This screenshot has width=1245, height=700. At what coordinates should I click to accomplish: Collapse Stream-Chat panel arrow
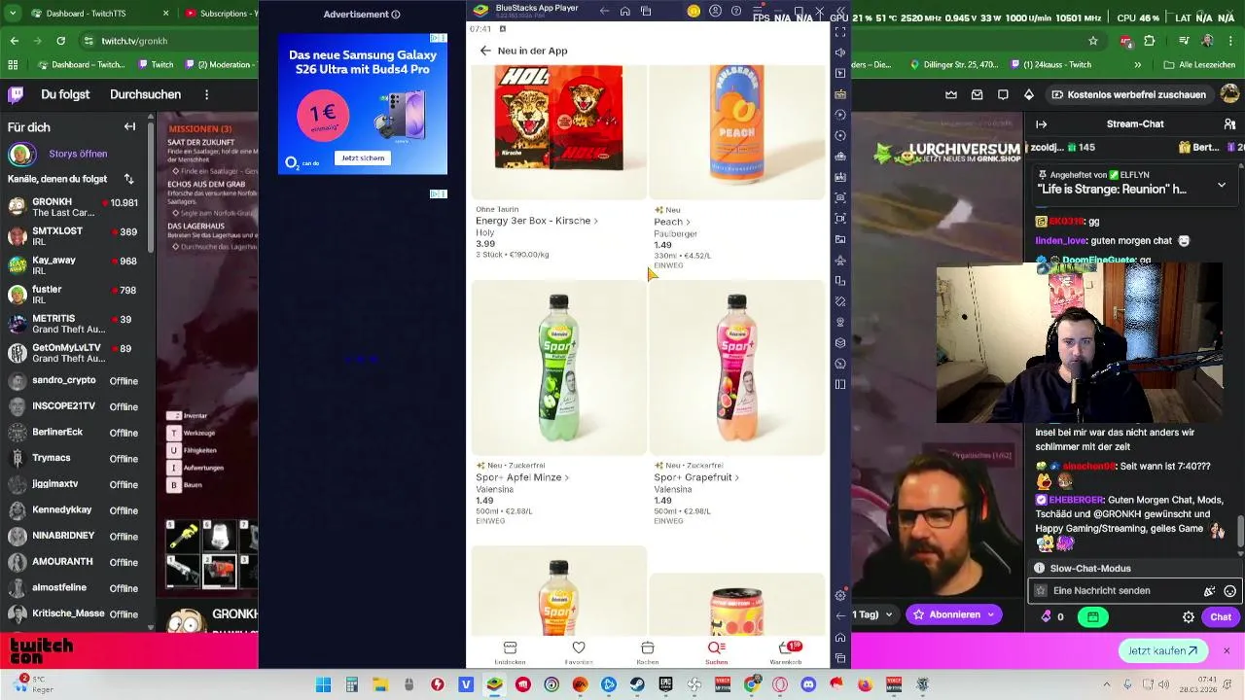click(1042, 124)
